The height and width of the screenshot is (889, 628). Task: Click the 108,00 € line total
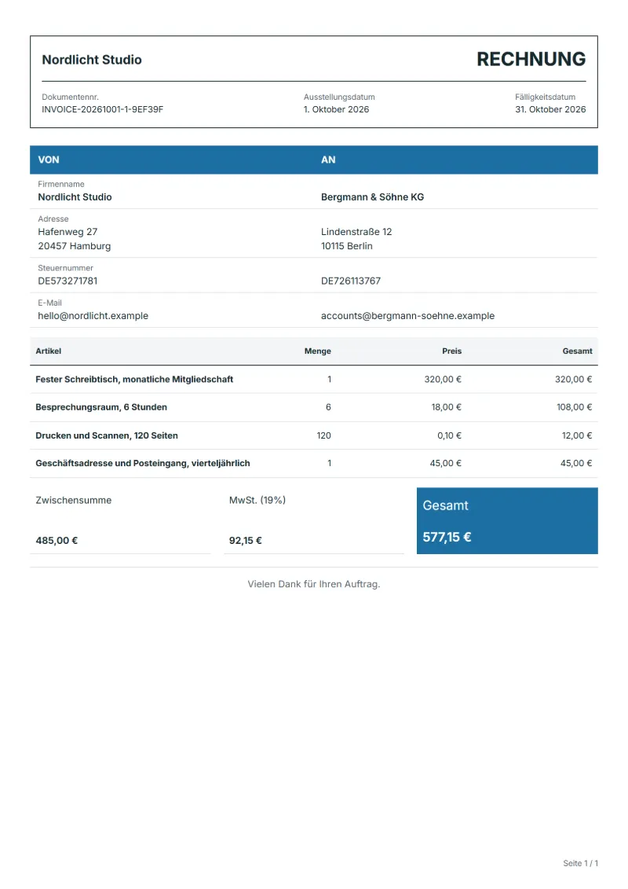pos(574,407)
